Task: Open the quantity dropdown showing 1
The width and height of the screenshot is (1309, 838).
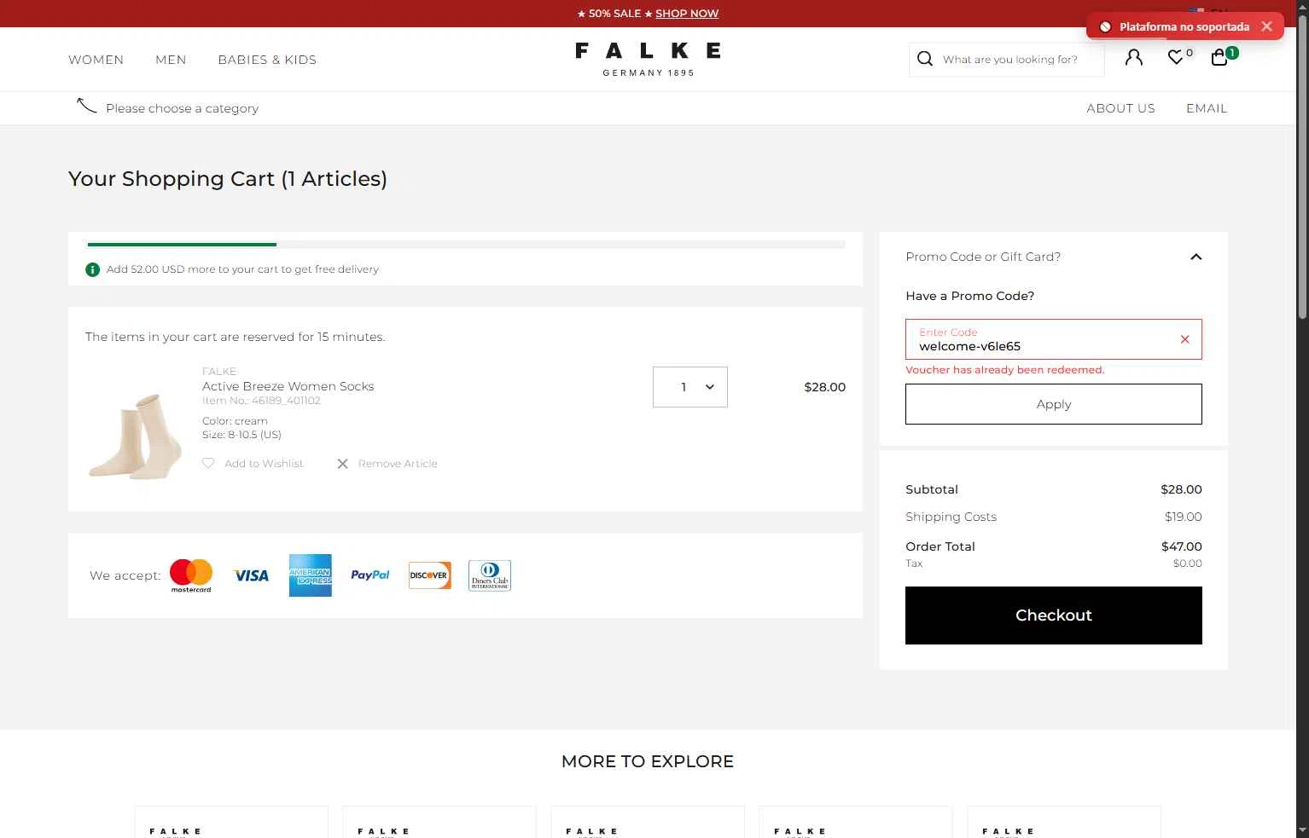Action: tap(690, 387)
